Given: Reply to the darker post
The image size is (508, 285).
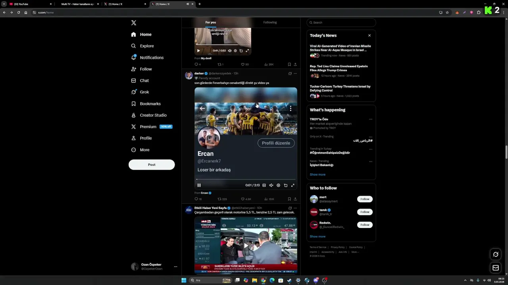Looking at the screenshot, I should [x=198, y=199].
